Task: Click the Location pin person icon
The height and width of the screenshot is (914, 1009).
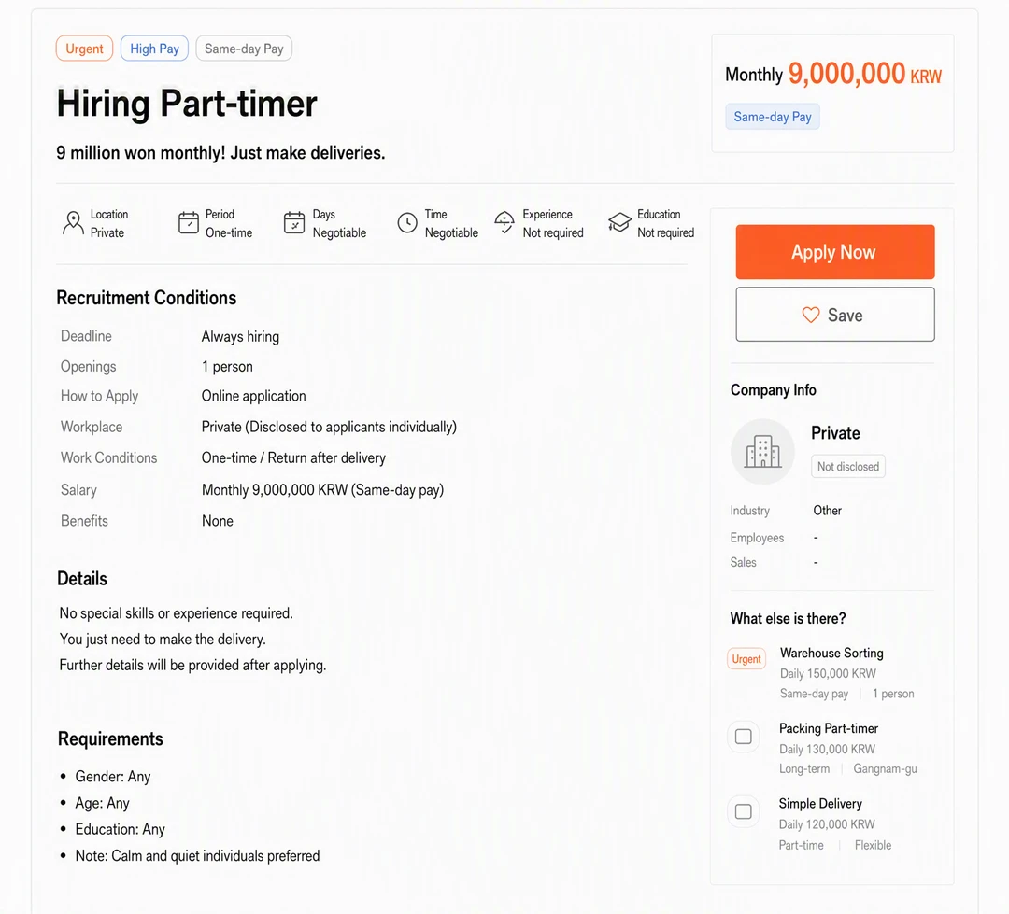Action: coord(74,222)
